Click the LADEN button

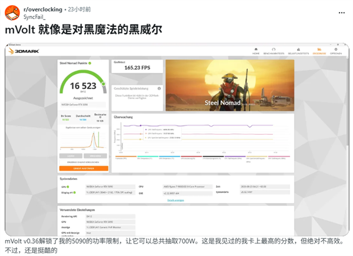(x=71, y=156)
